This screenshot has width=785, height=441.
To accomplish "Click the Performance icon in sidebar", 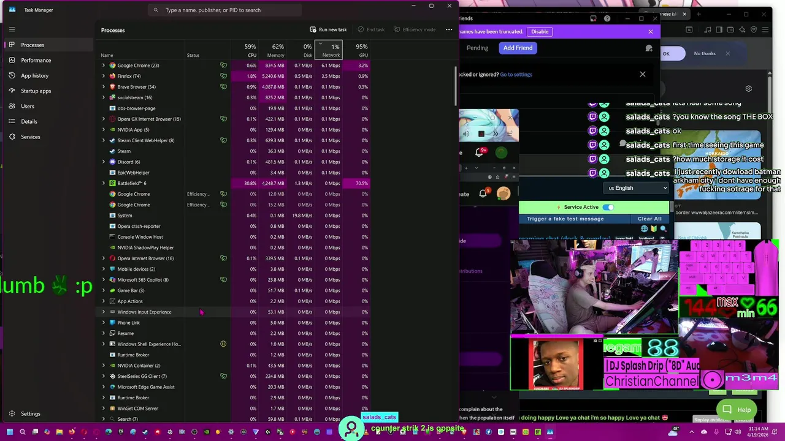I will [x=12, y=60].
